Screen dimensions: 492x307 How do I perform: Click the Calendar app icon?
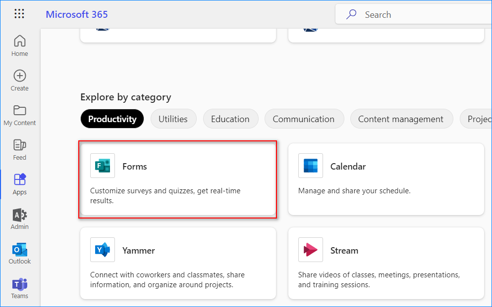point(311,166)
